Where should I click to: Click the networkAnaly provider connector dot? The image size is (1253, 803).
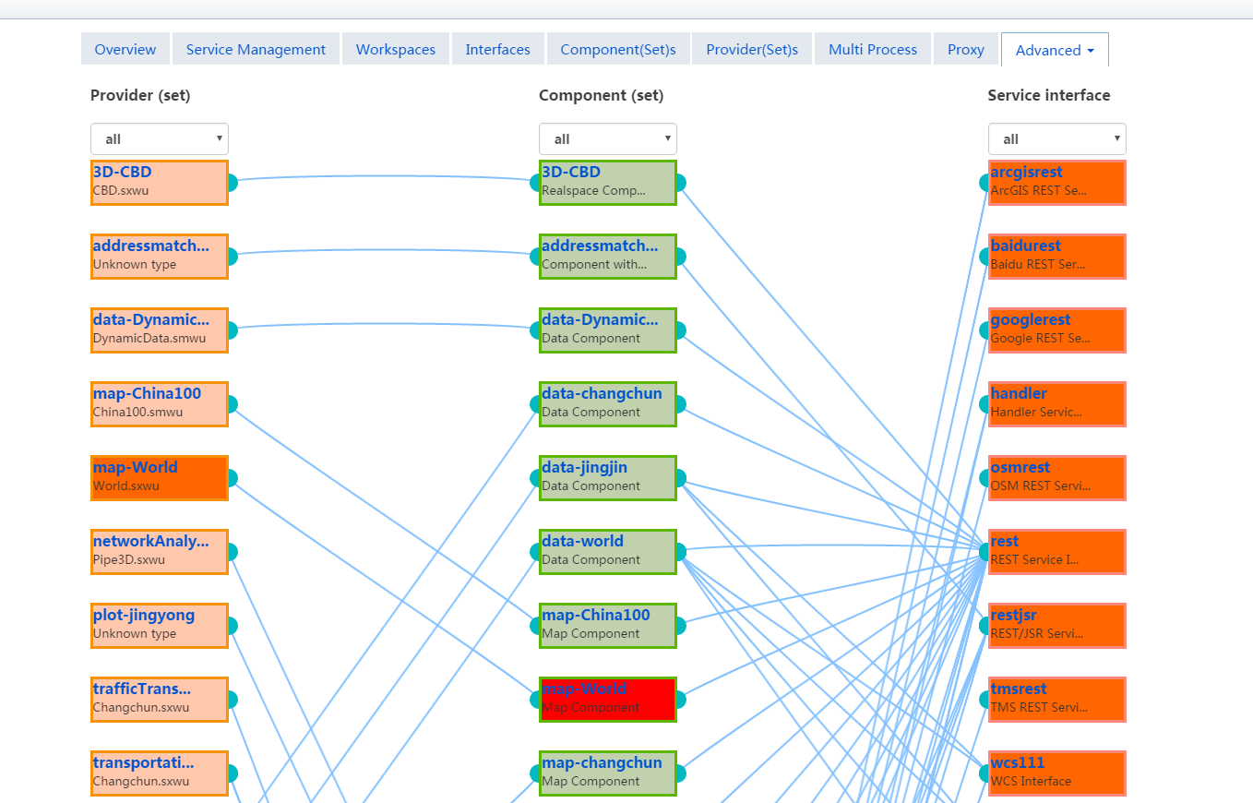(230, 552)
